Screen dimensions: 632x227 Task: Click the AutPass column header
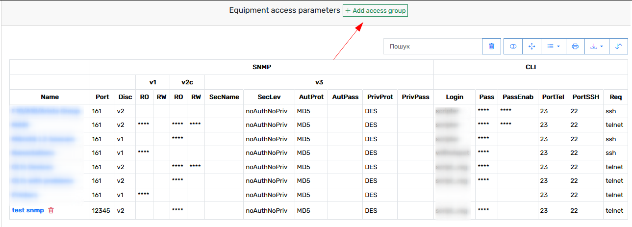coord(345,97)
